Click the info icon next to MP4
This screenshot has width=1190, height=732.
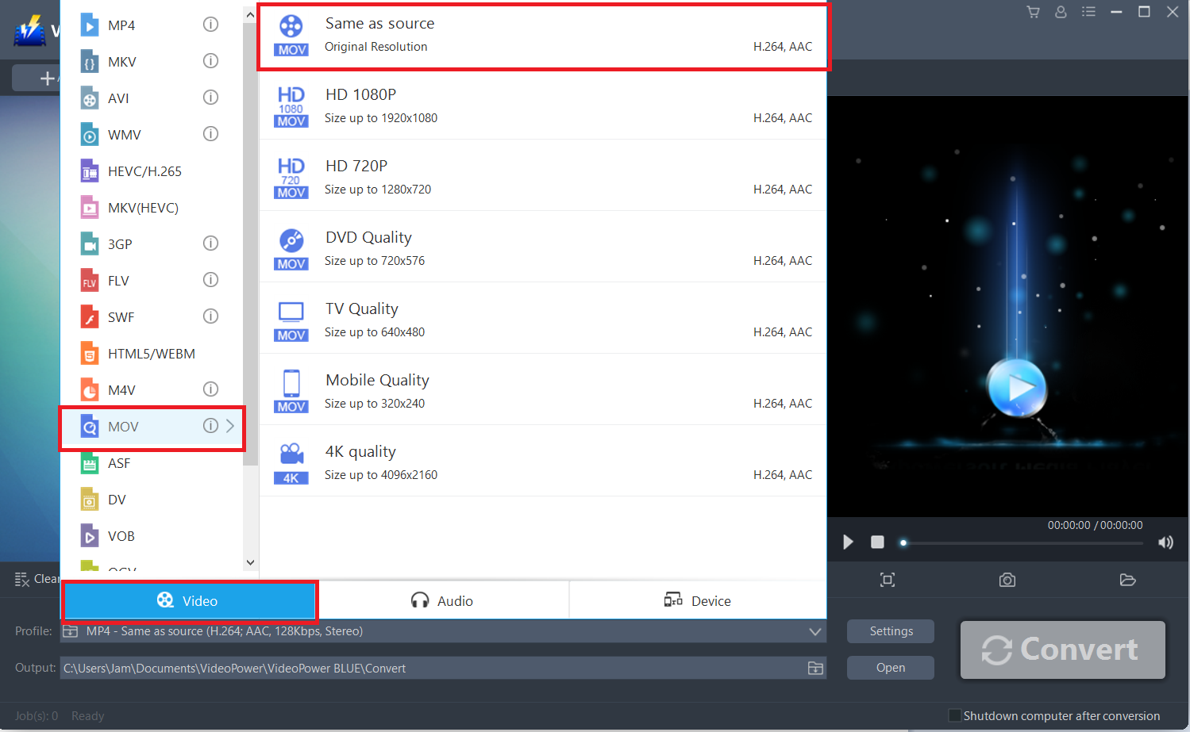tap(210, 25)
